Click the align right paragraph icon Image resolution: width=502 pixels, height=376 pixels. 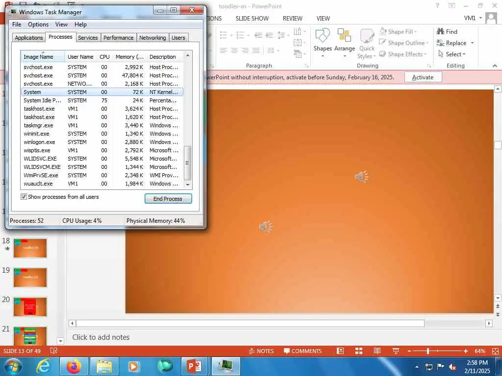coord(245,50)
